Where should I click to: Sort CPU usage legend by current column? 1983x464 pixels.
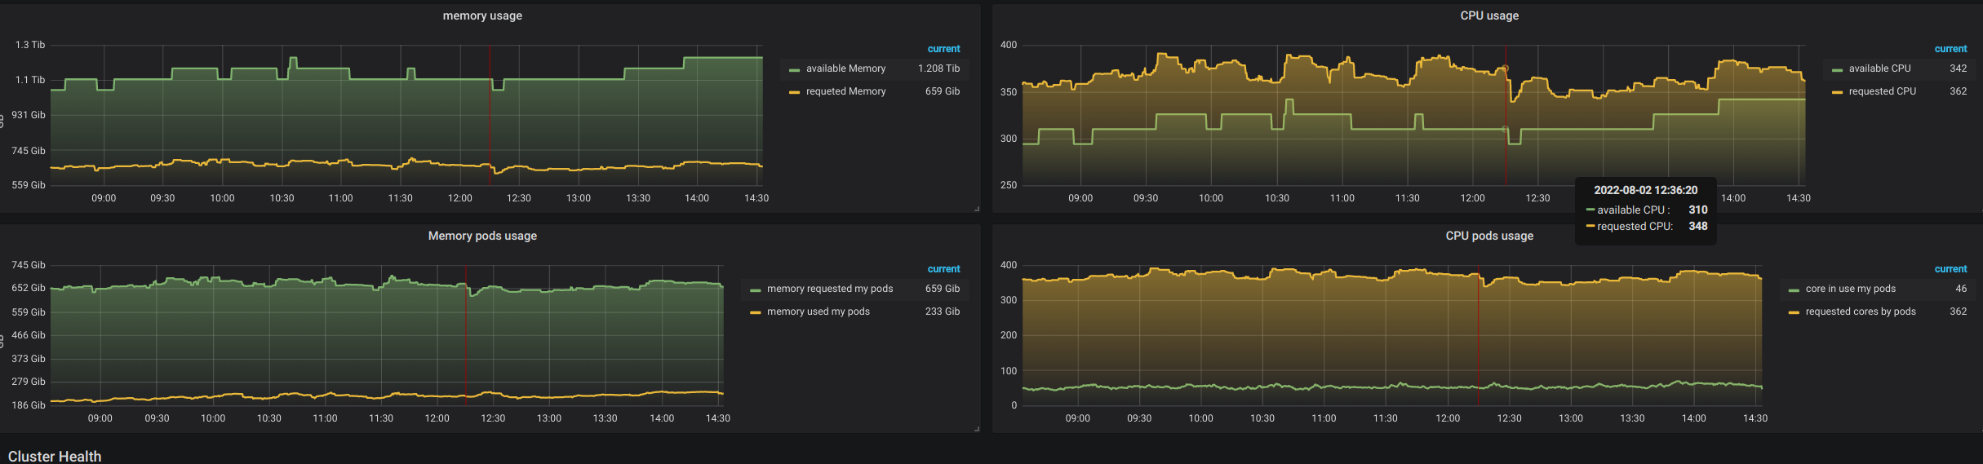(x=1950, y=49)
